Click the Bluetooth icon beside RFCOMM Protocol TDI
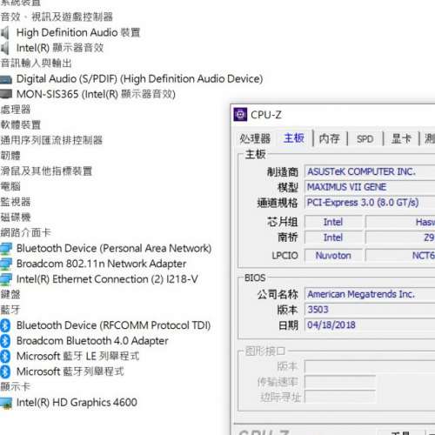Screen dimensions: 435x435 click(5, 325)
